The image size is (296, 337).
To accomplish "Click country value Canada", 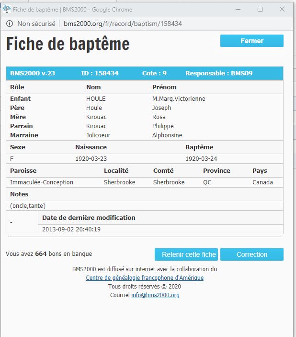I will tap(262, 182).
